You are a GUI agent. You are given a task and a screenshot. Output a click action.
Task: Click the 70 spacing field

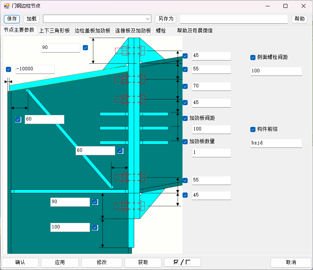[212, 86]
